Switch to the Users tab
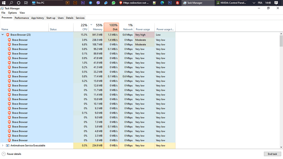283x159 pixels. [x=61, y=18]
